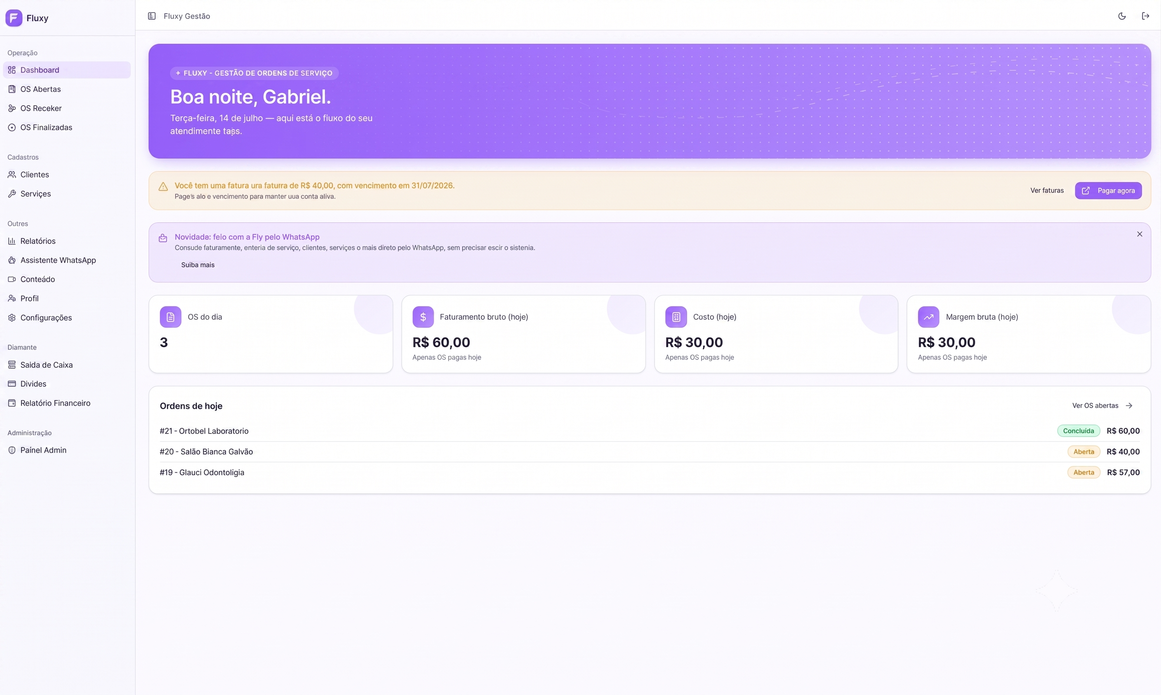
Task: Click the Serviçes wrench icon
Action: coord(12,194)
